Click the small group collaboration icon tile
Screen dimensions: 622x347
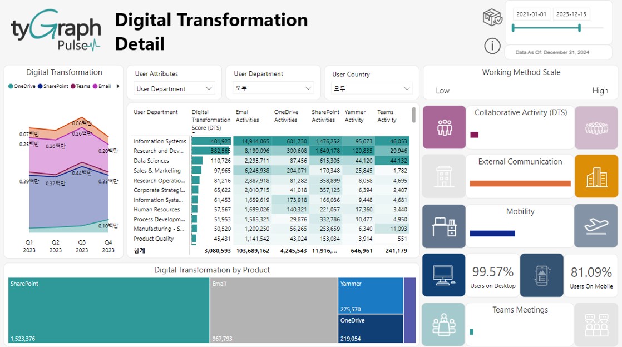445,127
